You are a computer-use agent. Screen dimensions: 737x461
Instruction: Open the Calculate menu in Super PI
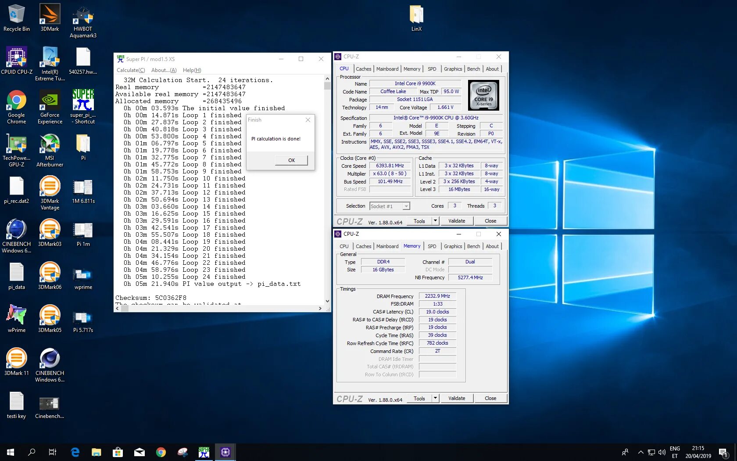[131, 70]
